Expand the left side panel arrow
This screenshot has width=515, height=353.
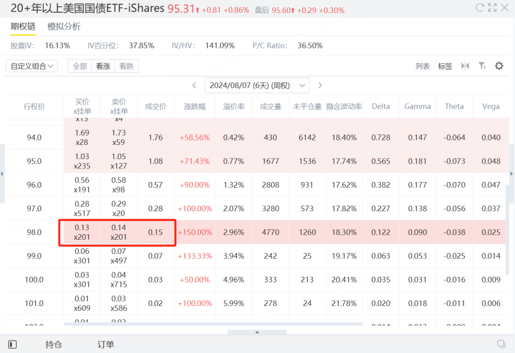pyautogui.click(x=2, y=174)
